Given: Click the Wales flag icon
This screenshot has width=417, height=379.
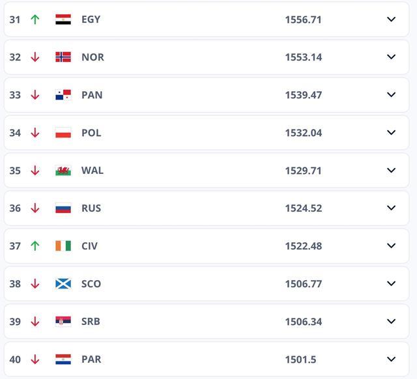Looking at the screenshot, I should coord(63,171).
